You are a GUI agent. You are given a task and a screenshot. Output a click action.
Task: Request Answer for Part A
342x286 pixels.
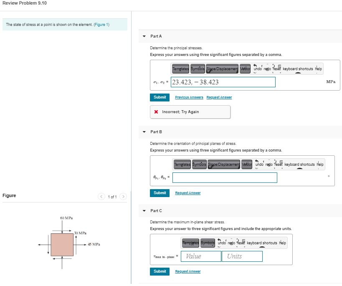(219, 97)
